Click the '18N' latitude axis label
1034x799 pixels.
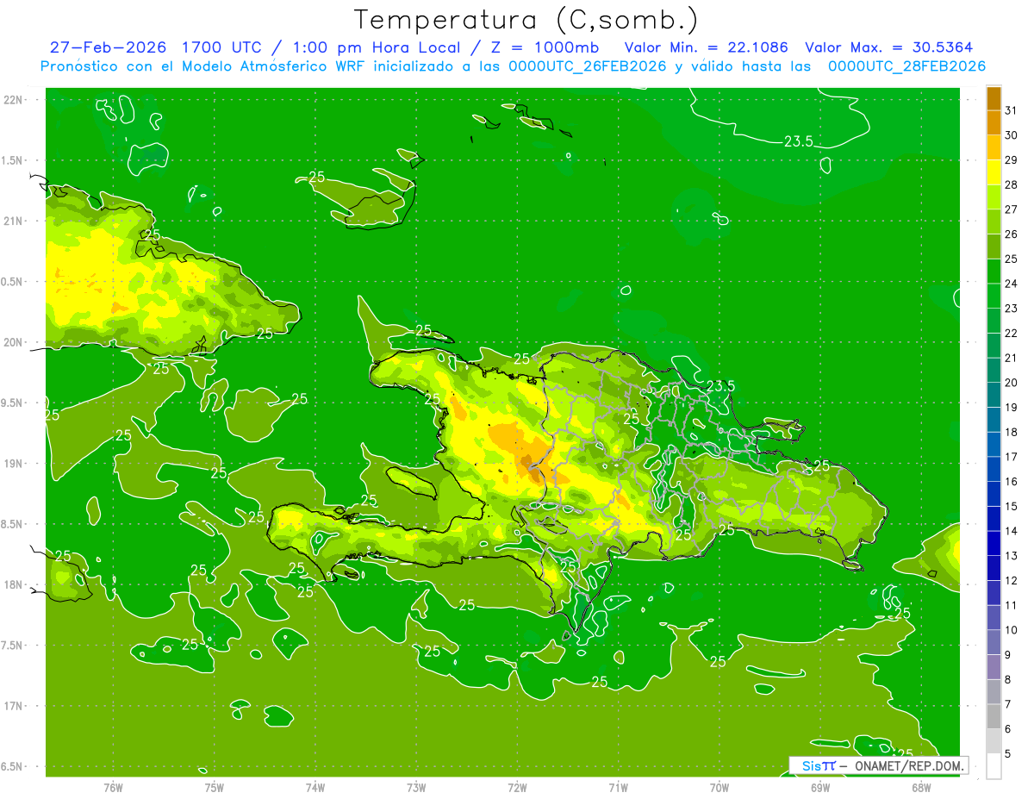click(x=14, y=584)
